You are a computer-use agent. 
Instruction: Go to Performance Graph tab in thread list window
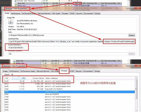[x=28, y=71]
